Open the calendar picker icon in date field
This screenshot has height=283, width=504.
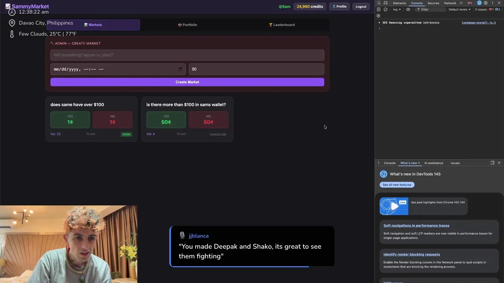tap(180, 69)
